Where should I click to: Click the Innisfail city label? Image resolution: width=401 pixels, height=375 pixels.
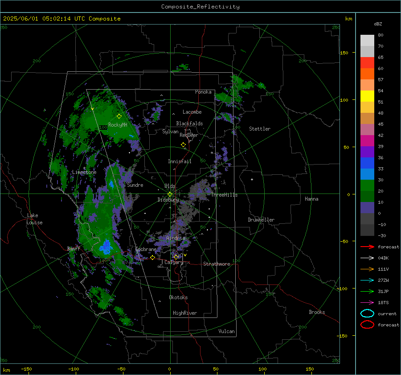180,161
